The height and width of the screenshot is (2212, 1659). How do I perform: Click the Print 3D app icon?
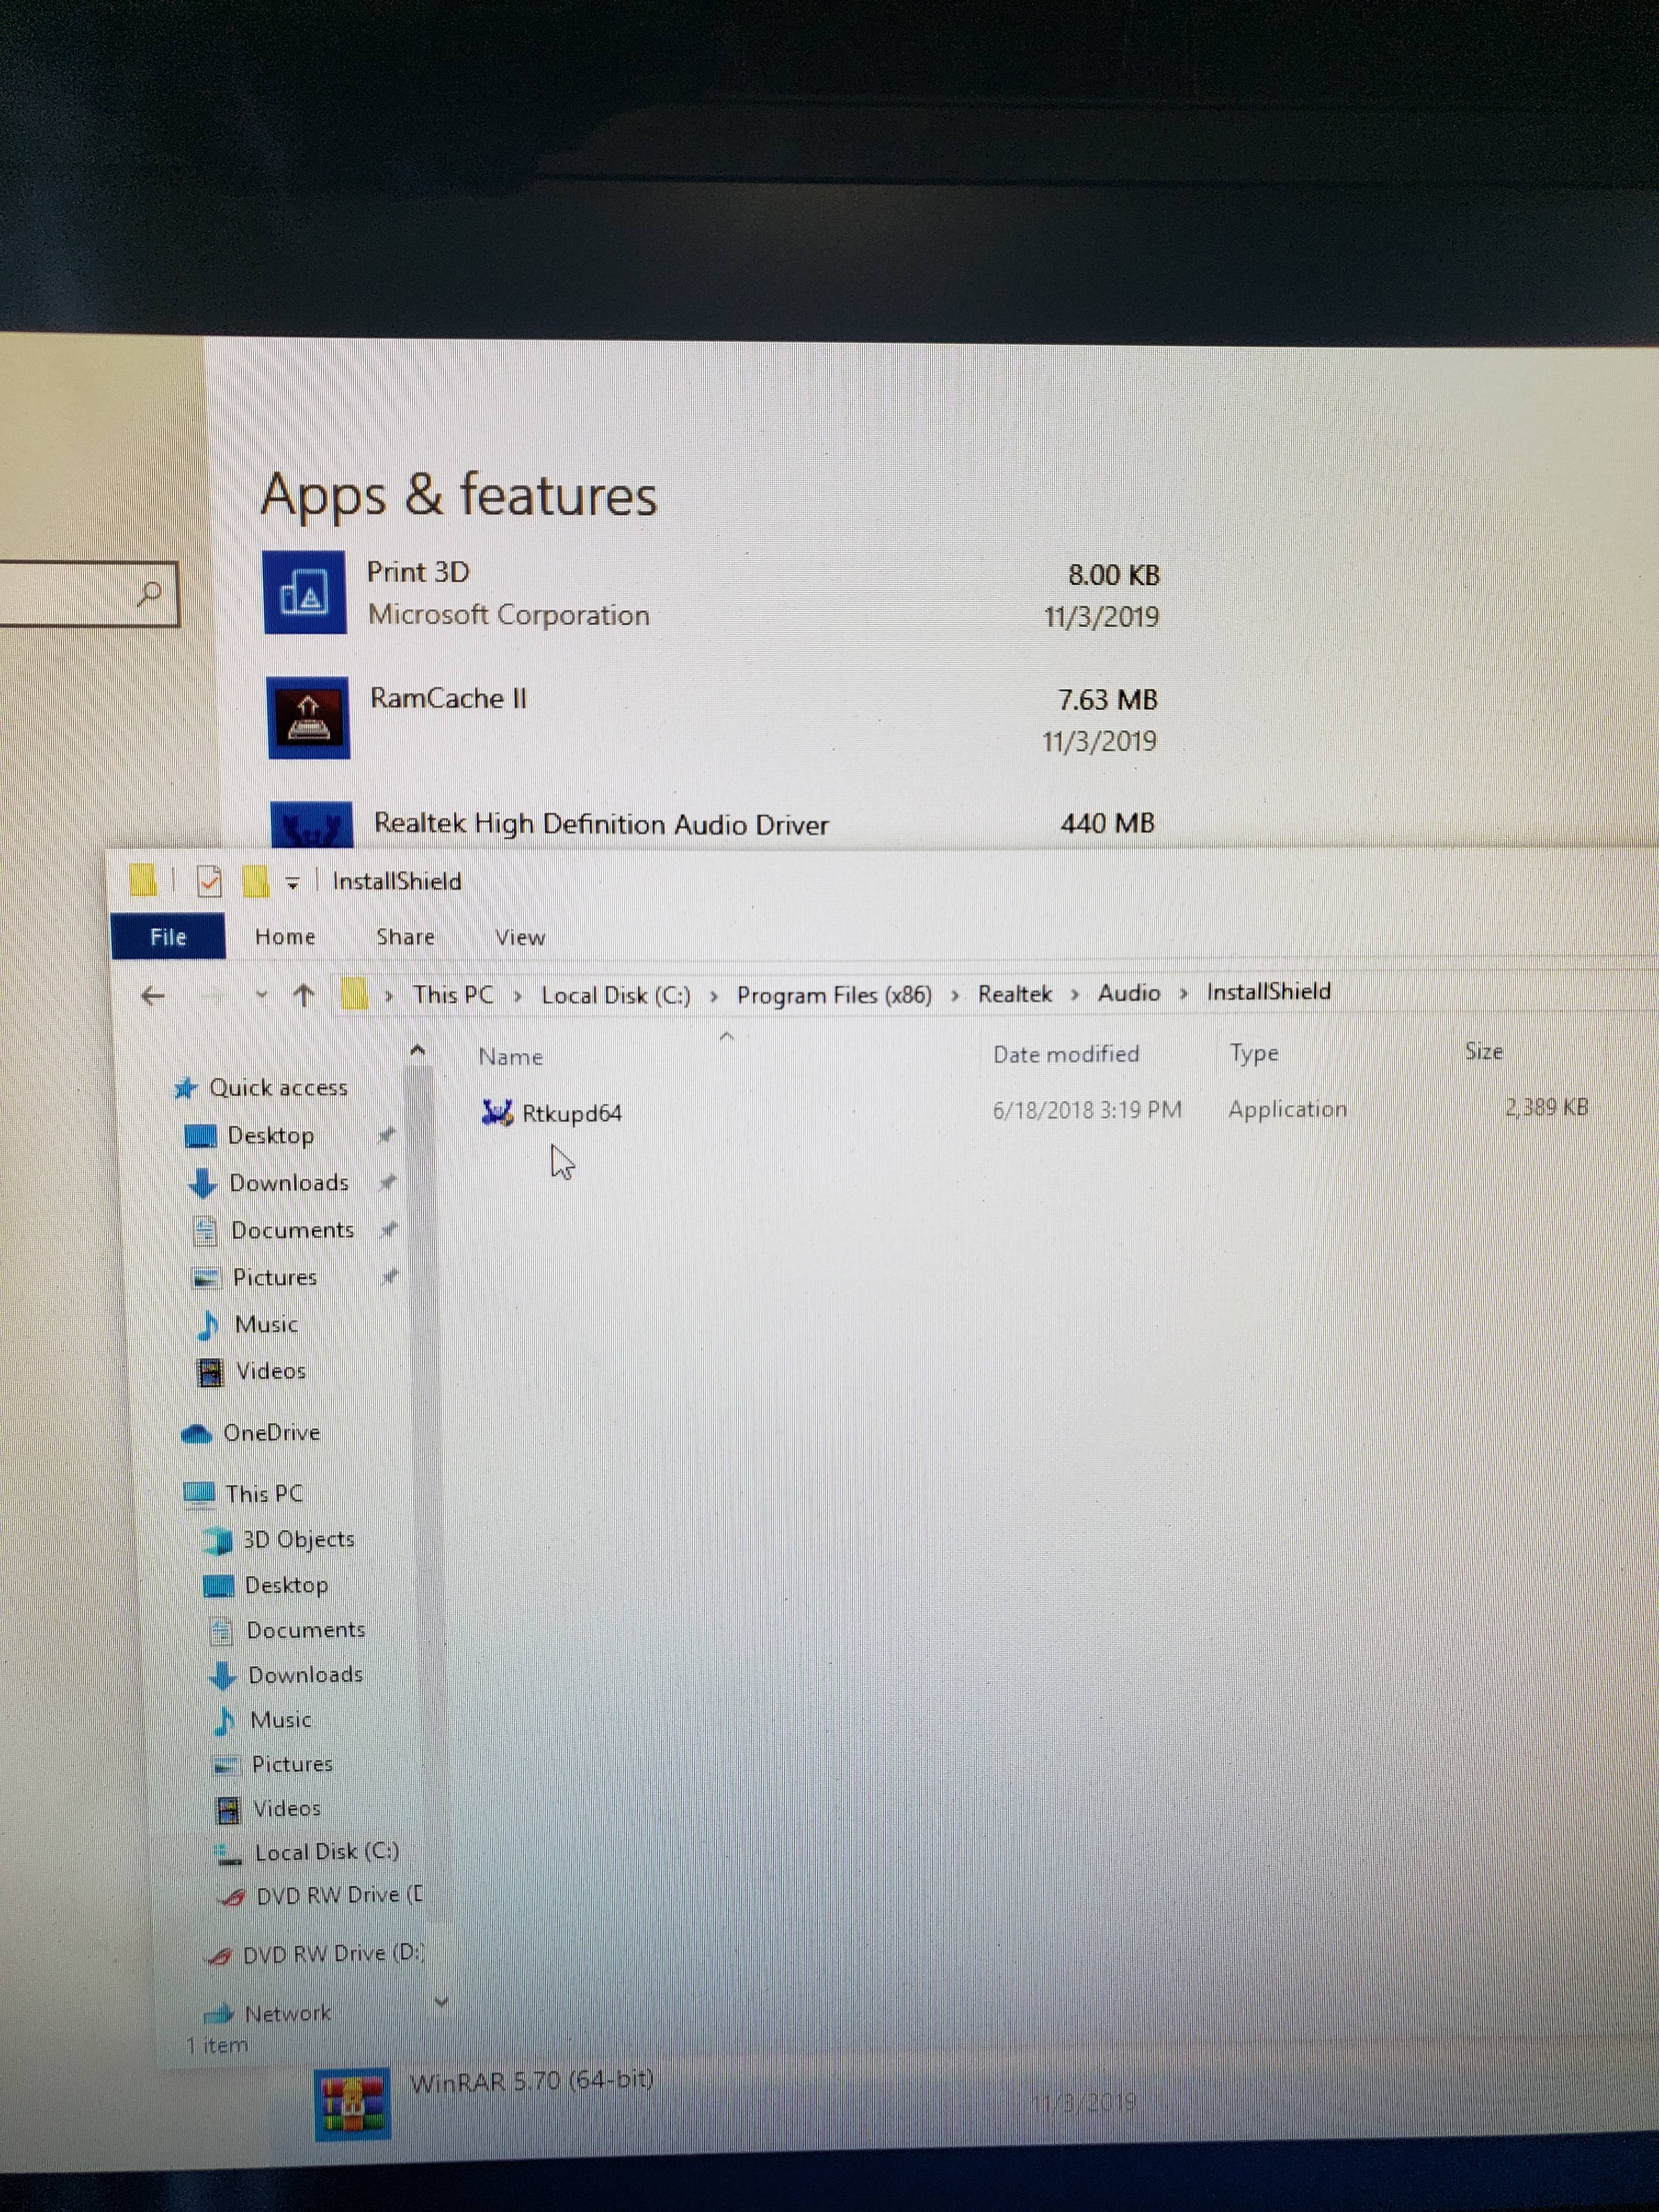(x=305, y=592)
